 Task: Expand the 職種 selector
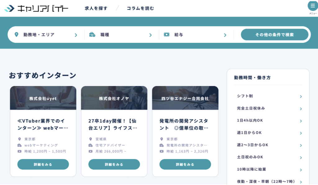coord(121,35)
